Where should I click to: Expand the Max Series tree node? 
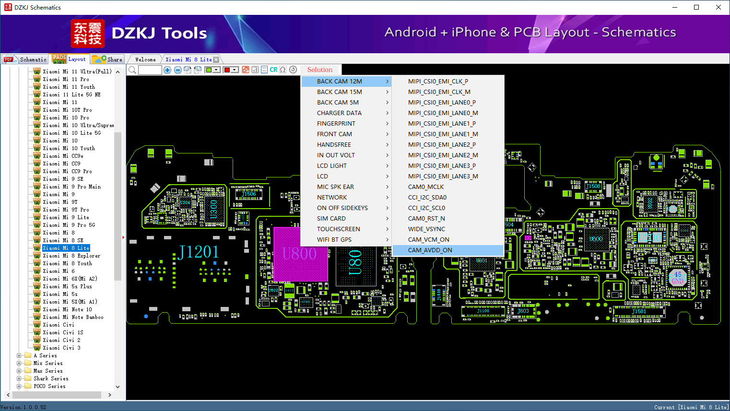point(19,371)
